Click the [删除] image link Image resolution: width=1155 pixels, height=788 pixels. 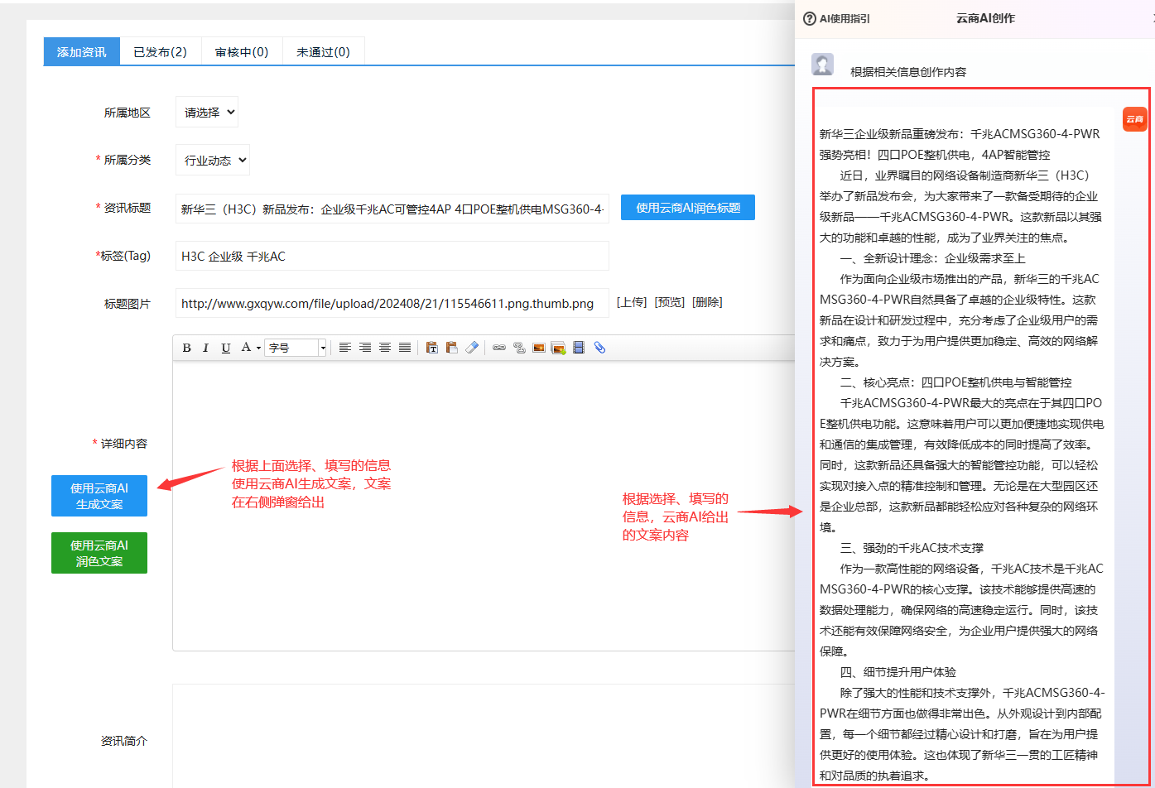coord(707,302)
